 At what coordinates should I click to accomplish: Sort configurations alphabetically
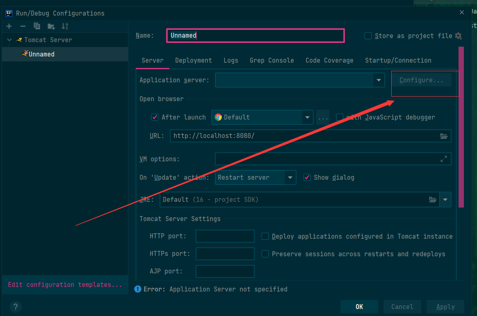(65, 27)
